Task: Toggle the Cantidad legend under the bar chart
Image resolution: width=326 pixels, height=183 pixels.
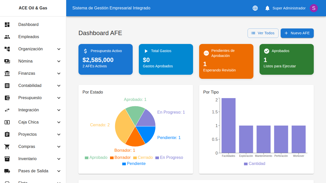Action: point(255,164)
